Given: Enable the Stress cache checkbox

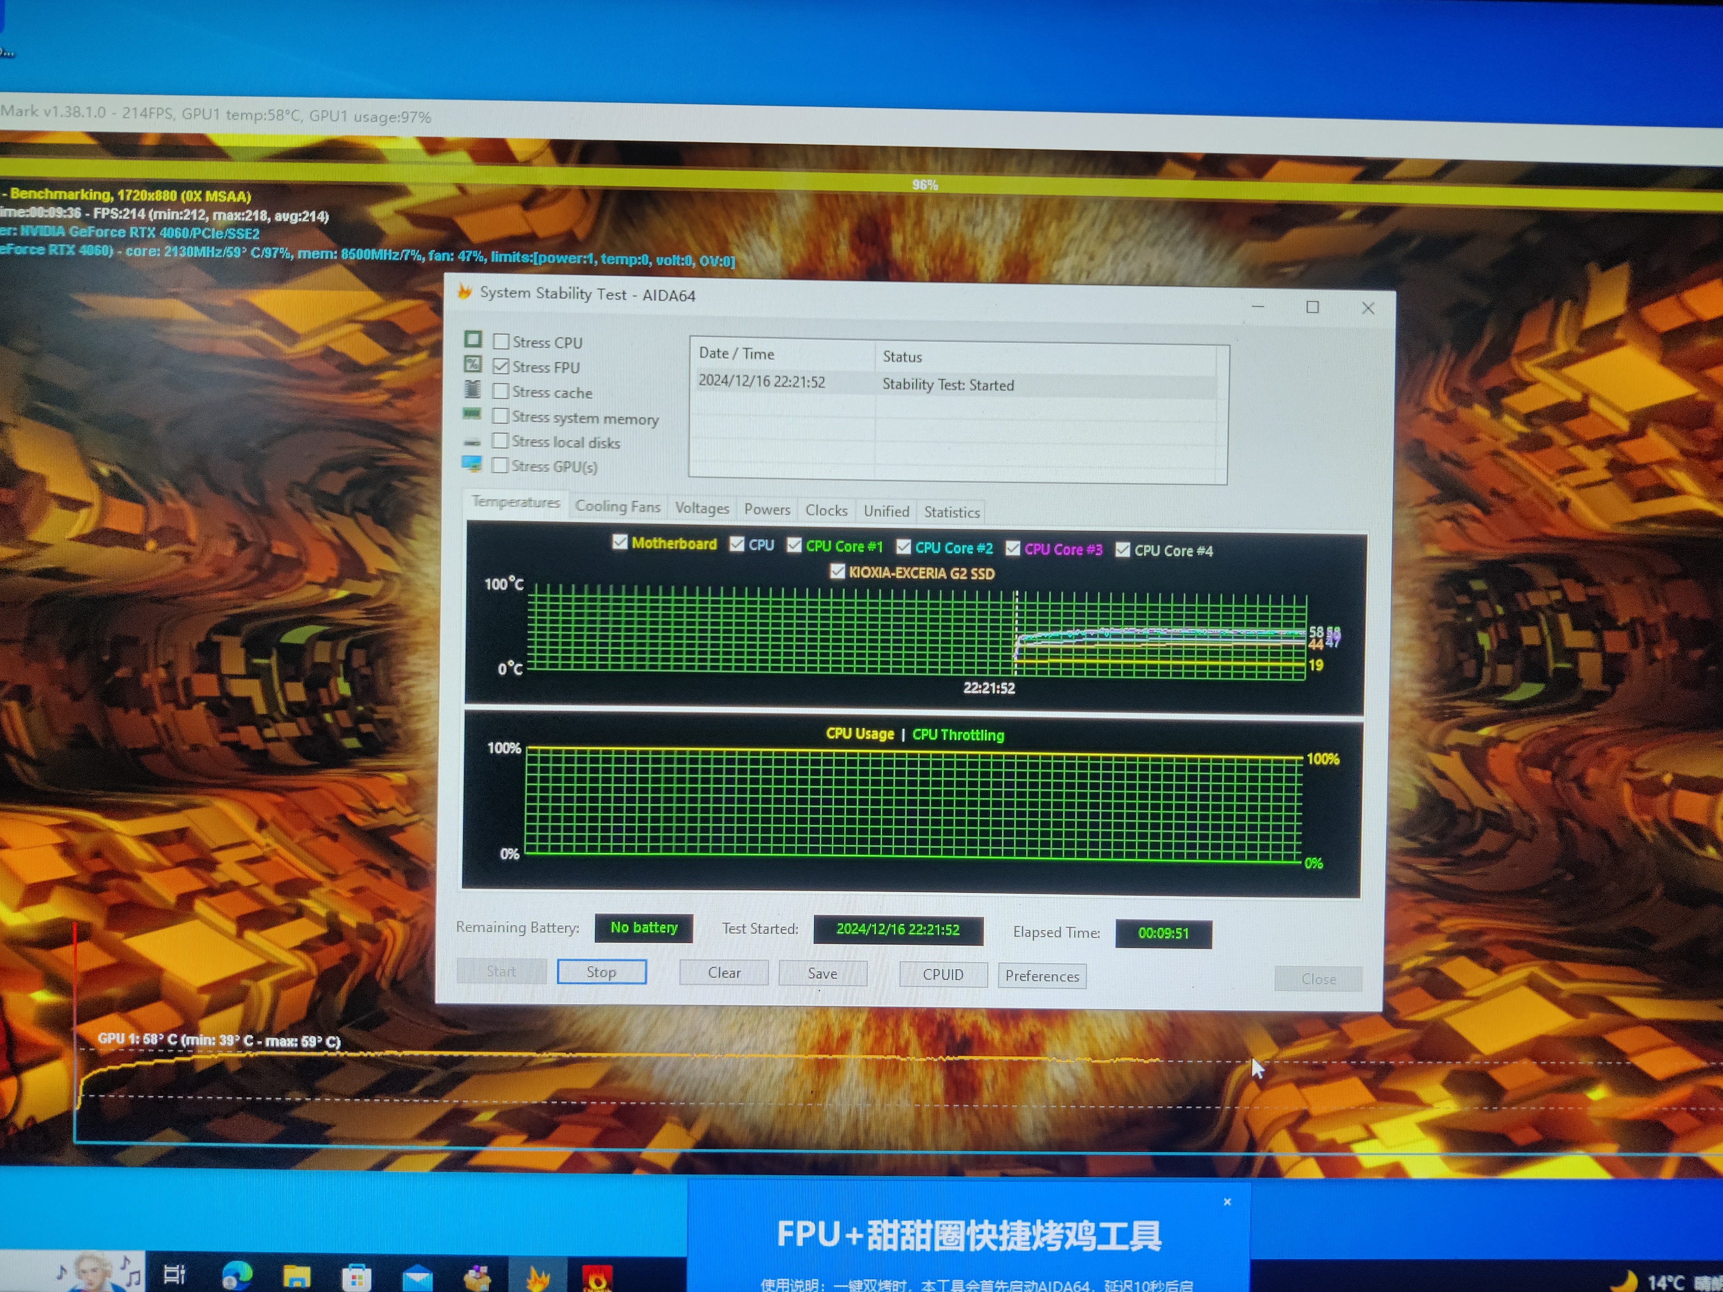Looking at the screenshot, I should point(501,391).
